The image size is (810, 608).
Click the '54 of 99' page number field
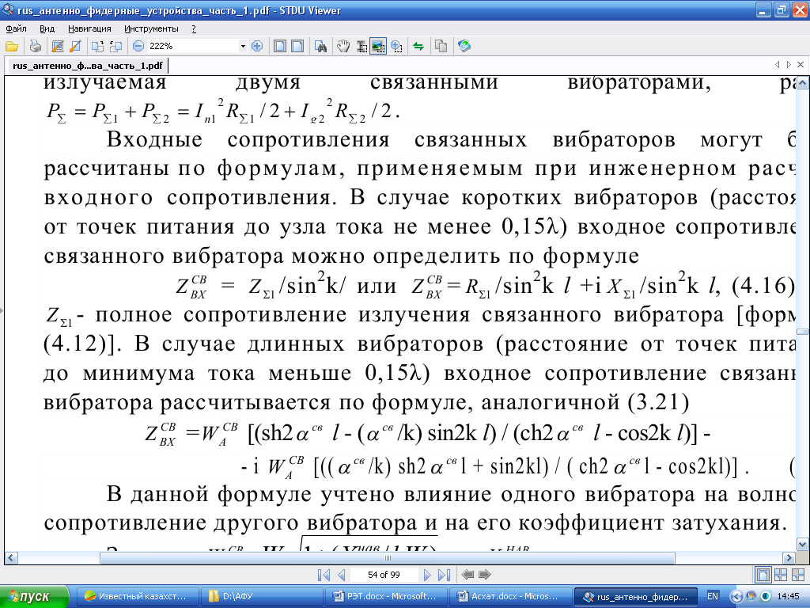(384, 575)
